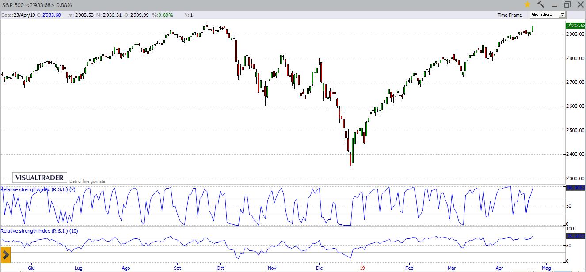Click the yellow arrow at the bottom left
Screen dimensions: 586x272
pos(7,255)
